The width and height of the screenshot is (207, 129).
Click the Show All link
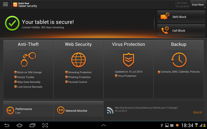point(197,112)
